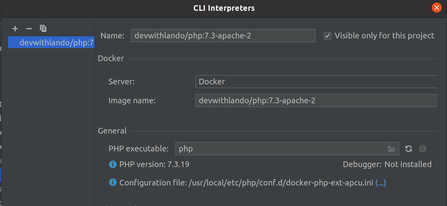Reload PHP info with refresh icon
447x206 pixels.
[409, 149]
